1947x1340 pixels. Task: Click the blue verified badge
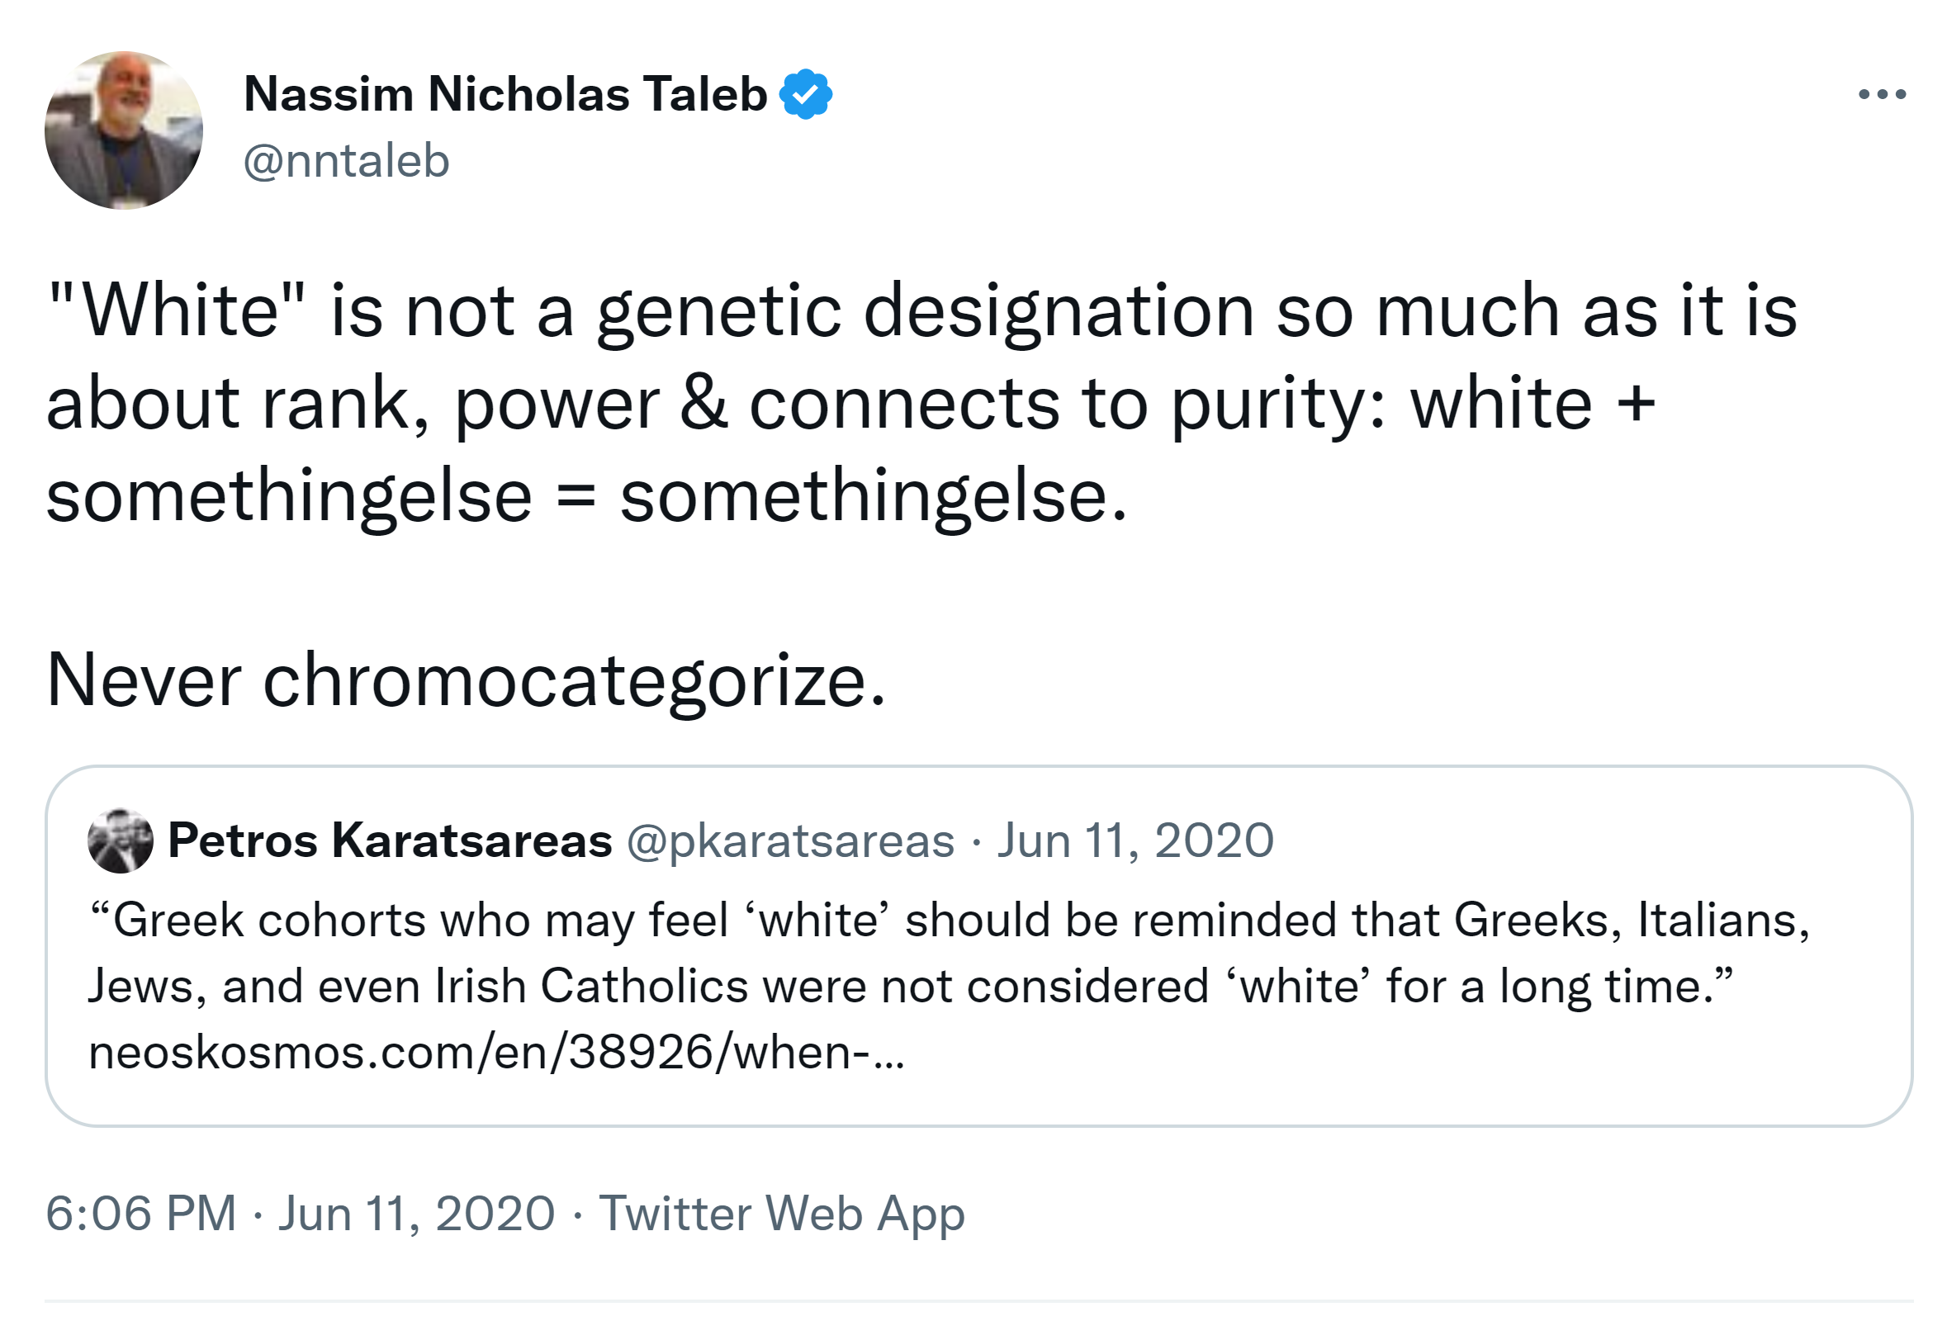pos(806,94)
